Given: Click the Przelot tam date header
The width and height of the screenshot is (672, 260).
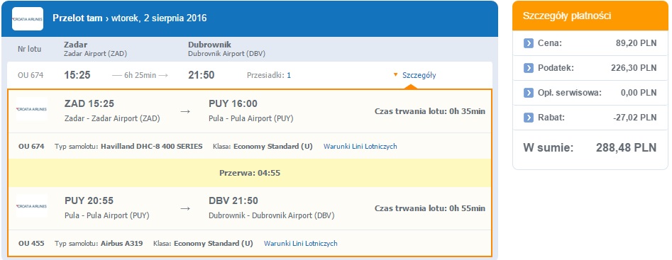Looking at the screenshot, I should point(129,18).
